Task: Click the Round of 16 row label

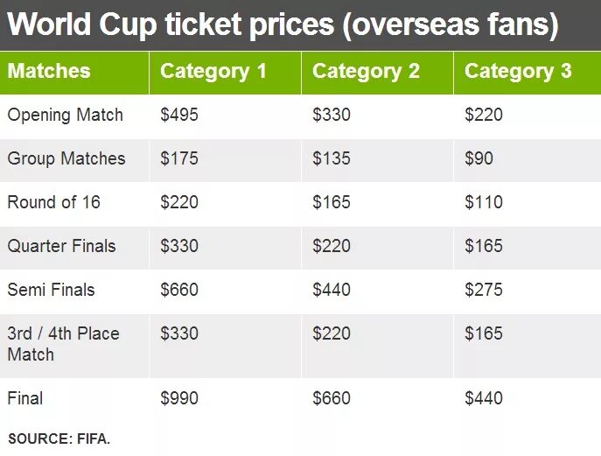Action: tap(54, 202)
